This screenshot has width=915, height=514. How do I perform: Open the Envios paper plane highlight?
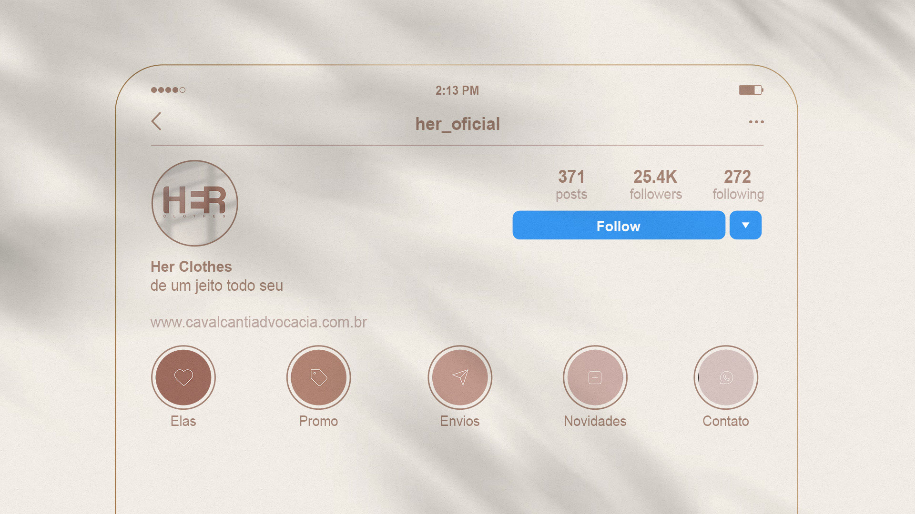pos(460,377)
